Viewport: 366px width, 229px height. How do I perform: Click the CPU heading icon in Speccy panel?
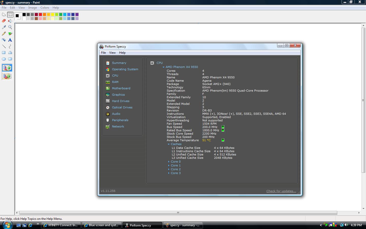[x=152, y=63]
